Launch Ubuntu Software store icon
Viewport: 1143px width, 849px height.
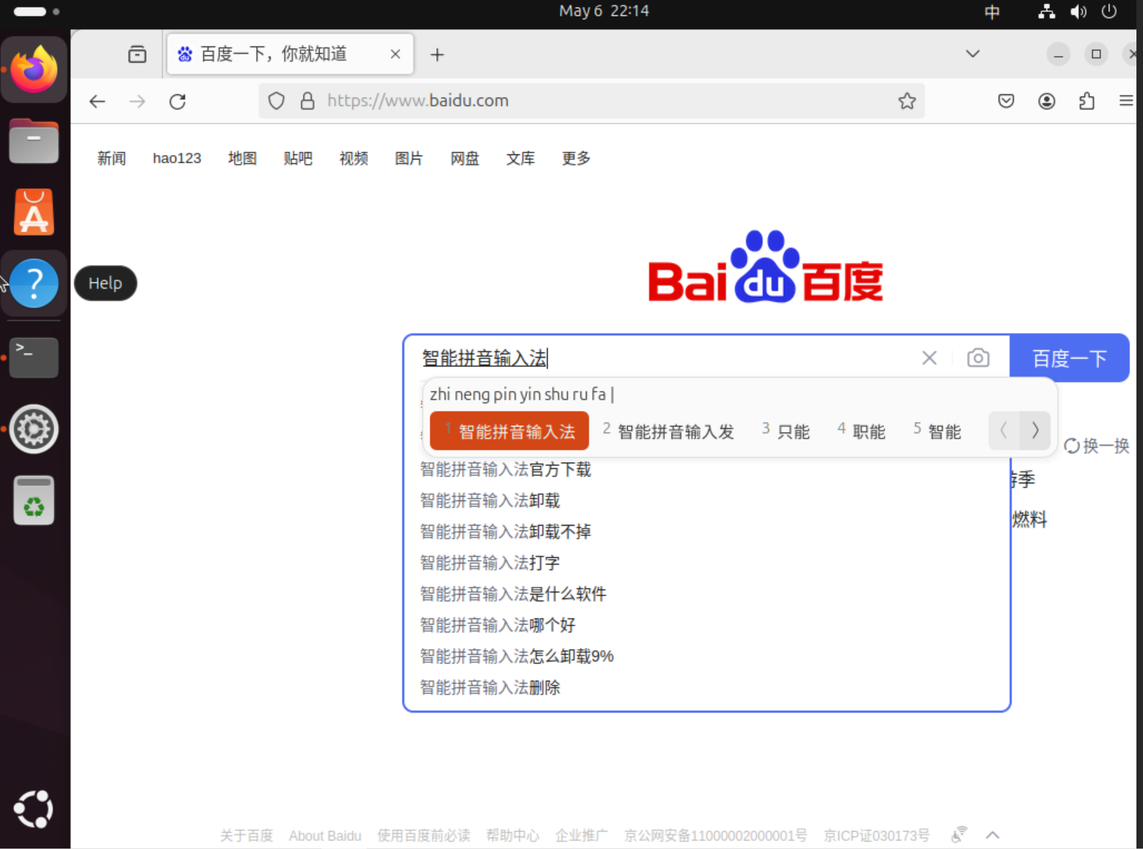coord(34,212)
